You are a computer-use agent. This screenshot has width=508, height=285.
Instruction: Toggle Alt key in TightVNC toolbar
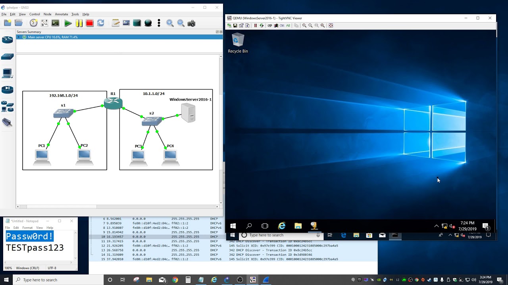[x=288, y=25]
